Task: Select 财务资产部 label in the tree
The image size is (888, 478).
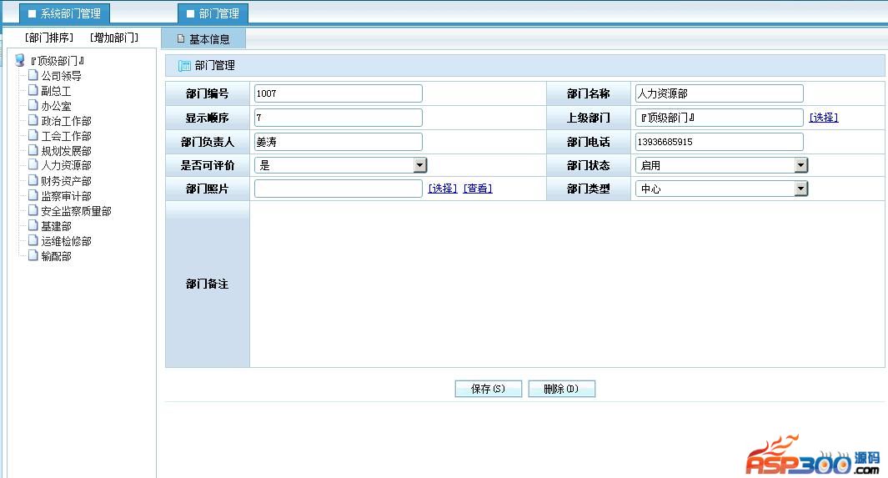Action: (x=66, y=181)
